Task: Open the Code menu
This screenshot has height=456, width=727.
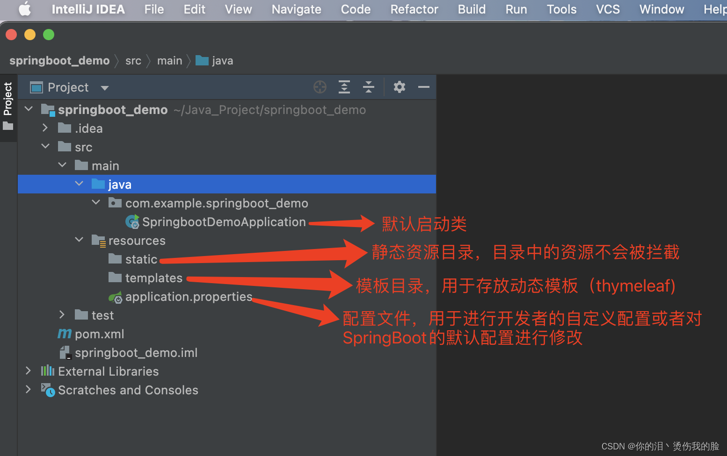Action: coord(356,9)
